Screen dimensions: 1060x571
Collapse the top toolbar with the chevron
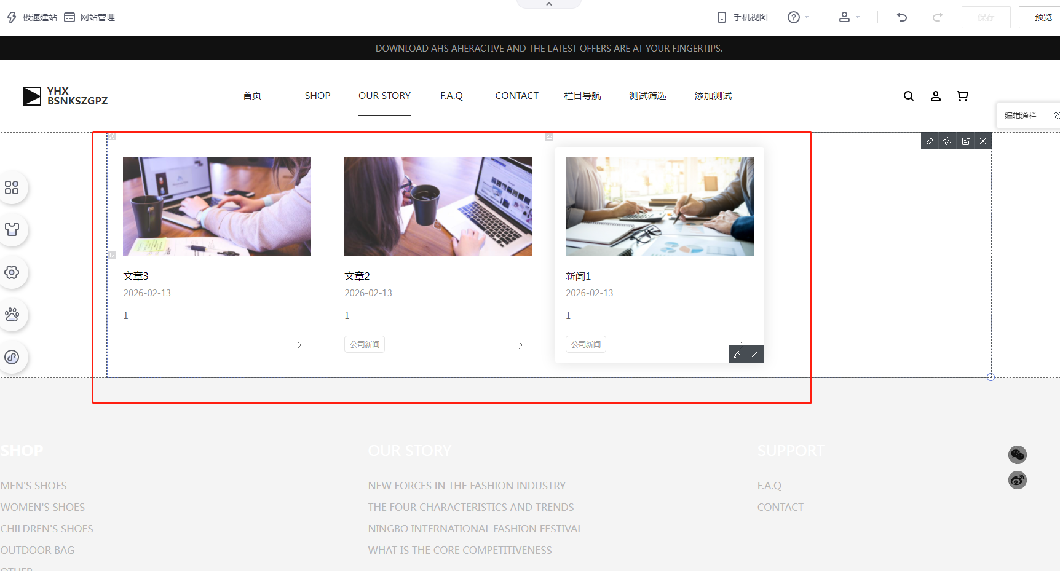(549, 4)
